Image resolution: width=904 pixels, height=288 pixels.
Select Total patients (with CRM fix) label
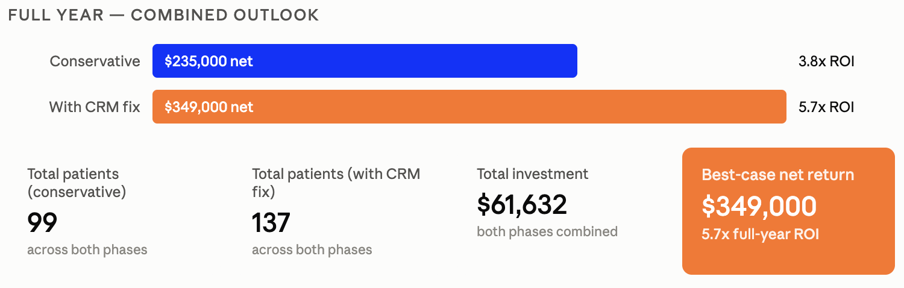(x=336, y=183)
